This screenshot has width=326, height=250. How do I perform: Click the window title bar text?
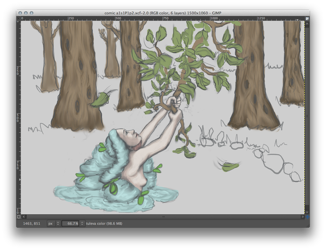click(x=163, y=13)
